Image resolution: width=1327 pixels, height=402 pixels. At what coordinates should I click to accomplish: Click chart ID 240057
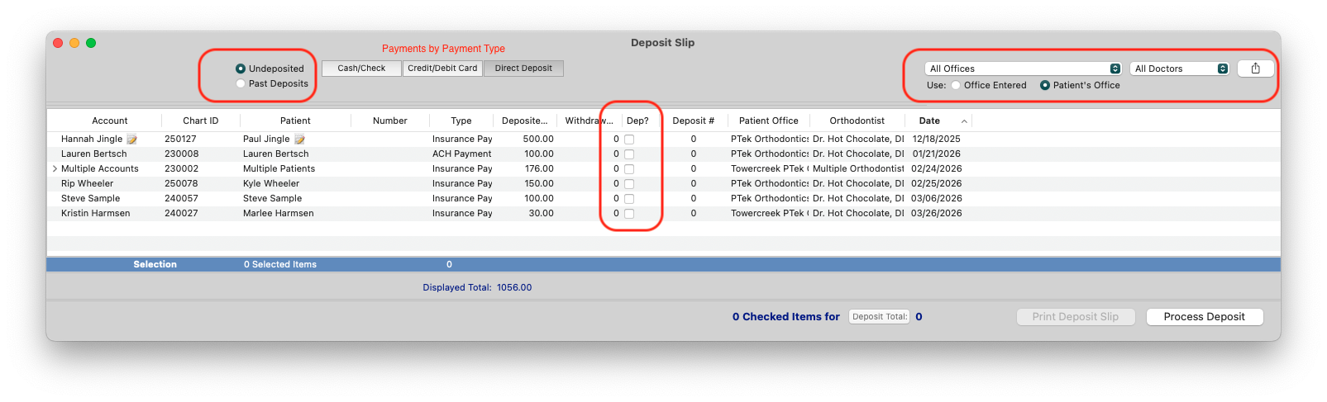tap(181, 199)
